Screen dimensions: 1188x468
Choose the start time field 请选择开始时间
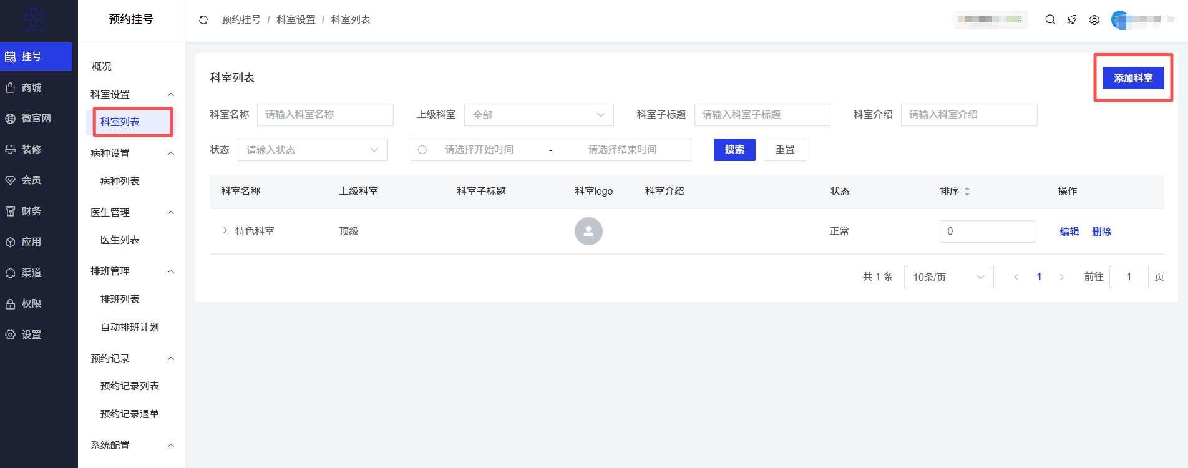coord(479,150)
